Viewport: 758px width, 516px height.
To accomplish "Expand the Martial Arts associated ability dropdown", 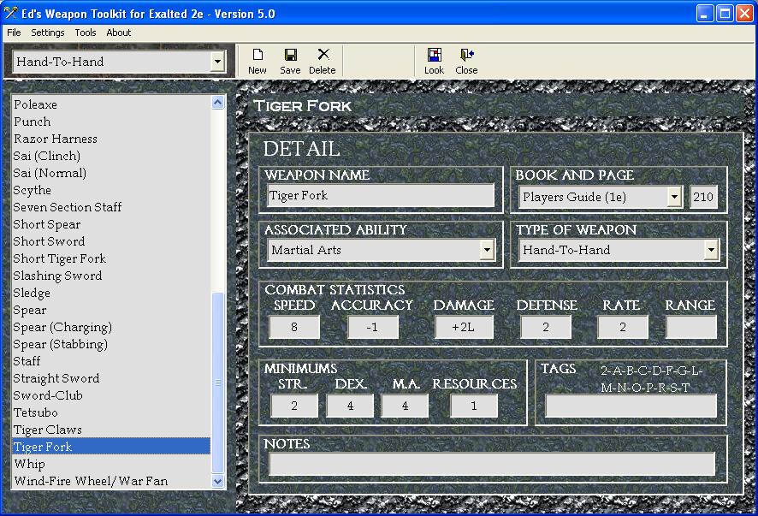I will (x=487, y=250).
